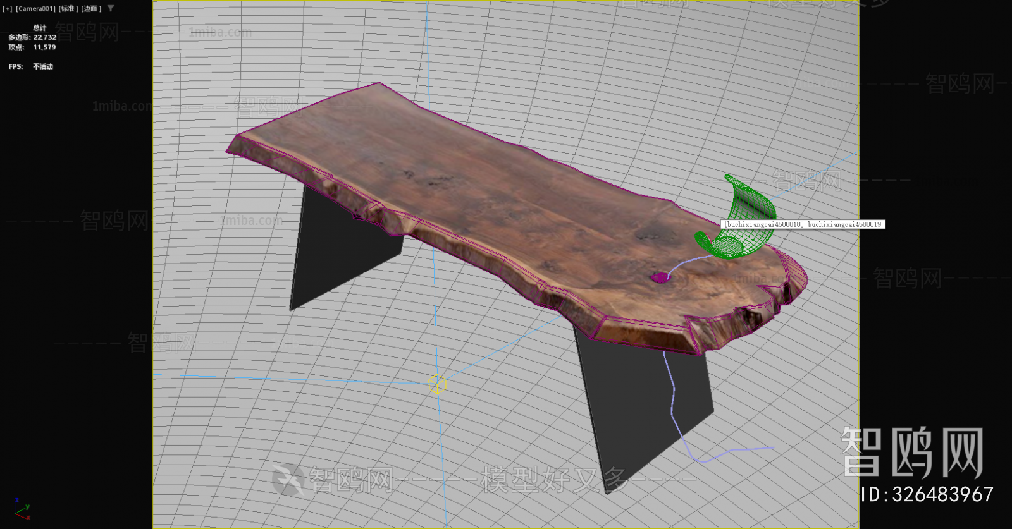Image resolution: width=1012 pixels, height=529 pixels.
Task: Click the yellow hexagon pivot helper
Action: 437,384
